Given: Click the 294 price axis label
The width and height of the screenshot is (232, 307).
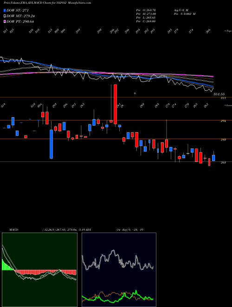Looking at the screenshot, I should [223, 121].
